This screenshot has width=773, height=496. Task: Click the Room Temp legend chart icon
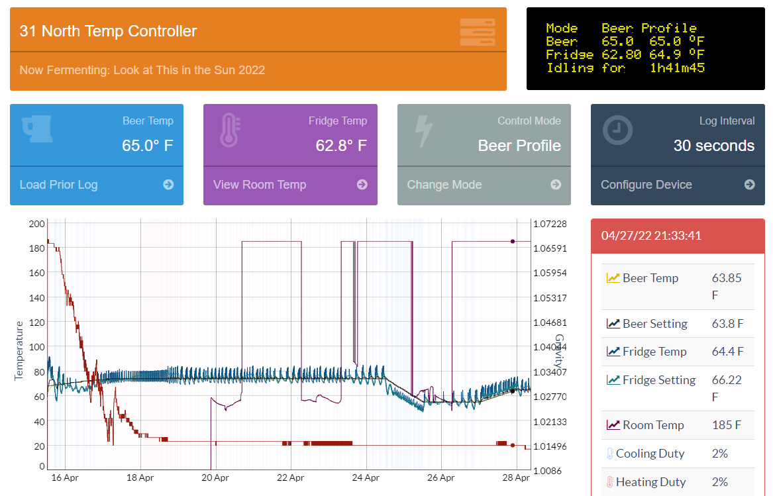[x=613, y=425]
